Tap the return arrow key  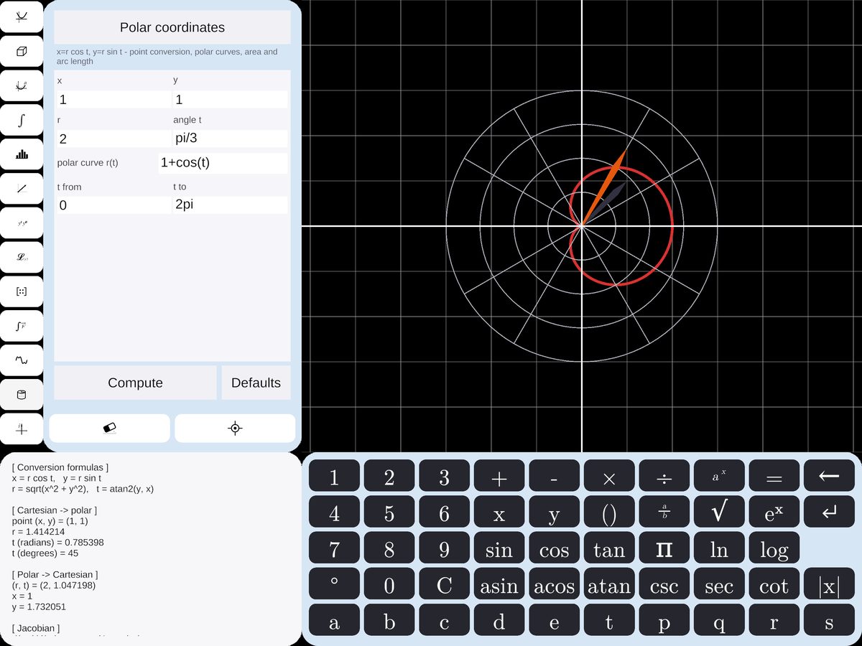pos(829,512)
